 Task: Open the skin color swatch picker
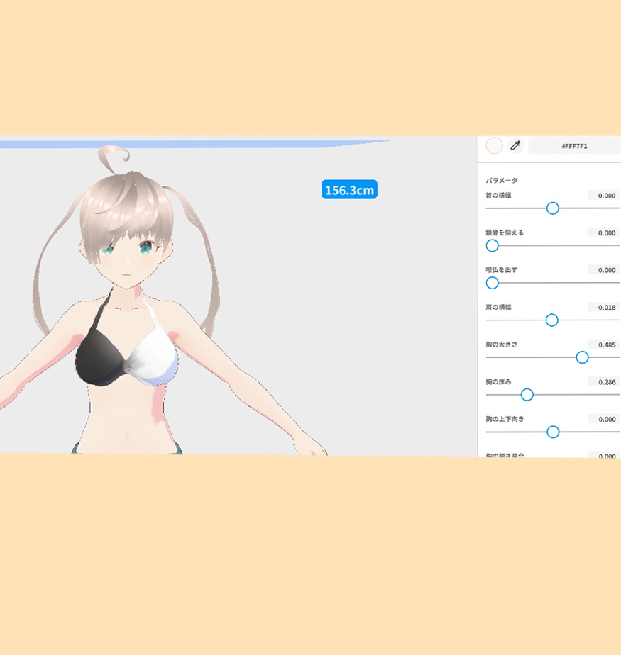pyautogui.click(x=494, y=145)
